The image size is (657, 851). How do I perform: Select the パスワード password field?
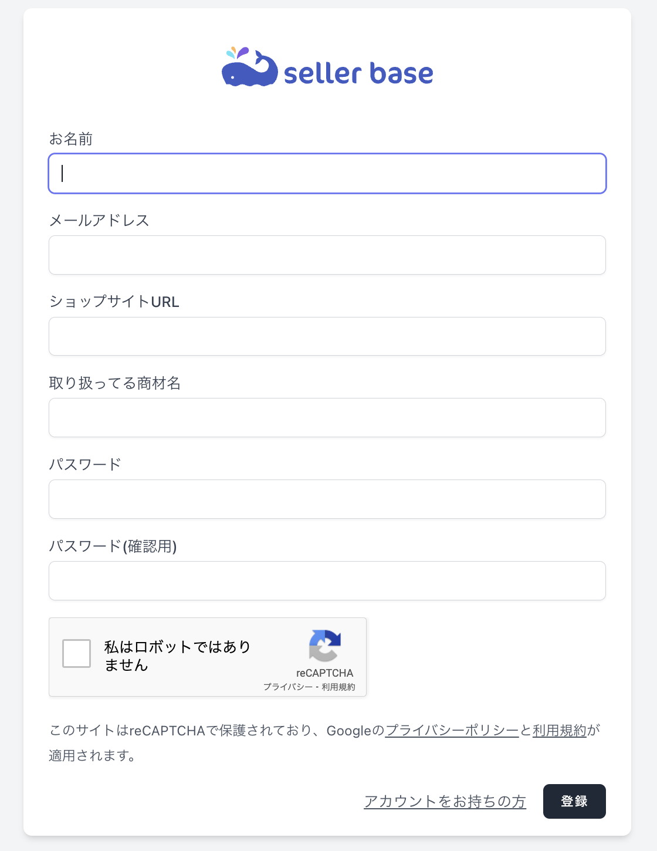click(x=327, y=499)
